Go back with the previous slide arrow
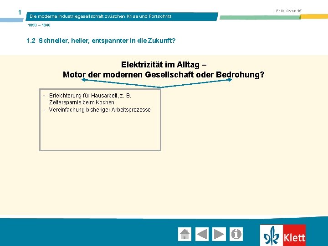The image size is (328, 246). pos(202,234)
